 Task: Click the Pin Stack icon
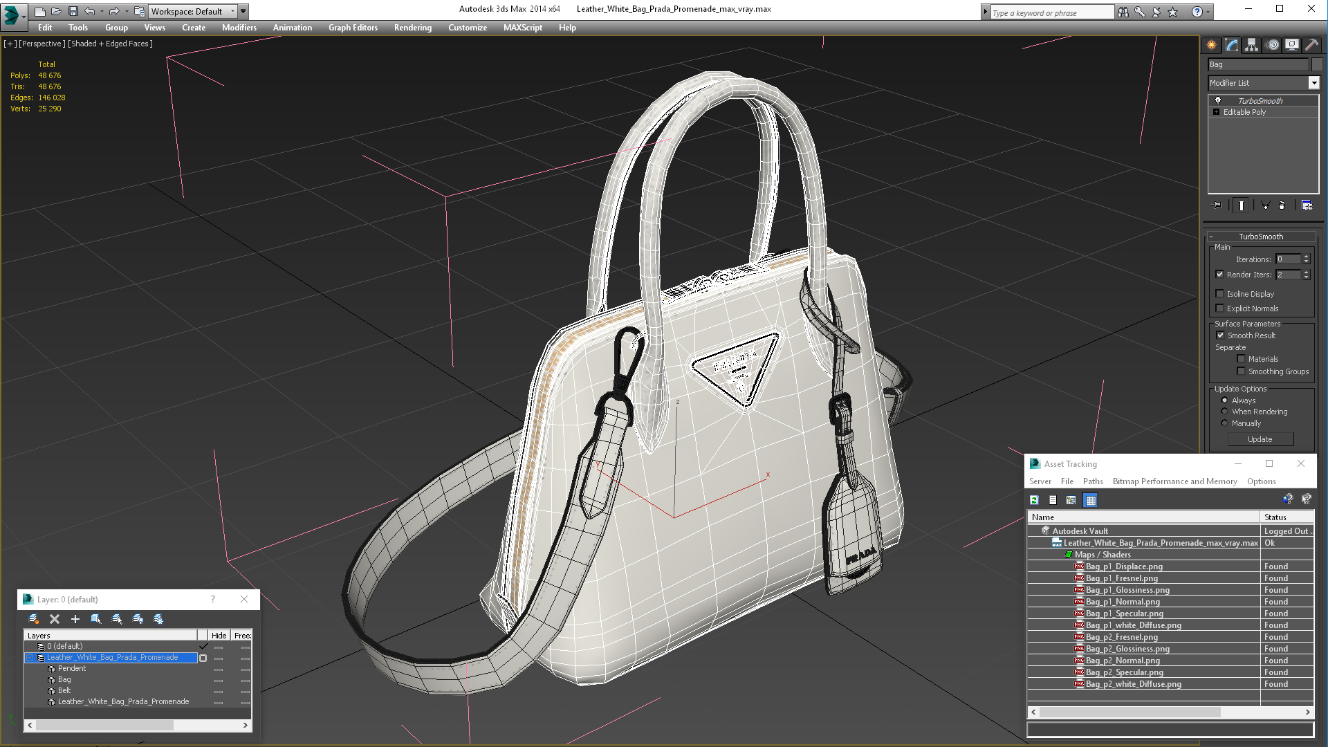[x=1217, y=205]
